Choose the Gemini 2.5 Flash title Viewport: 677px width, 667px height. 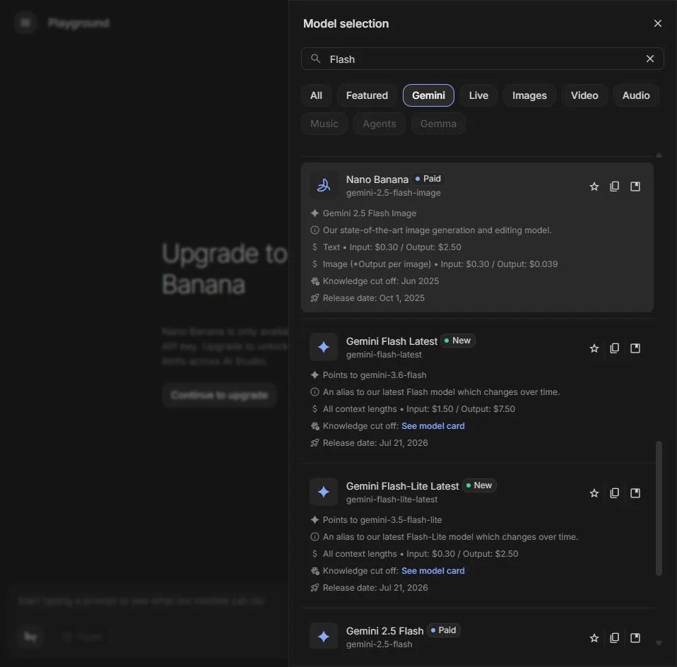coord(384,631)
